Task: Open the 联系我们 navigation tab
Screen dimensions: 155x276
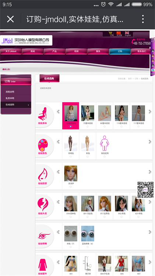Action: pos(142,51)
